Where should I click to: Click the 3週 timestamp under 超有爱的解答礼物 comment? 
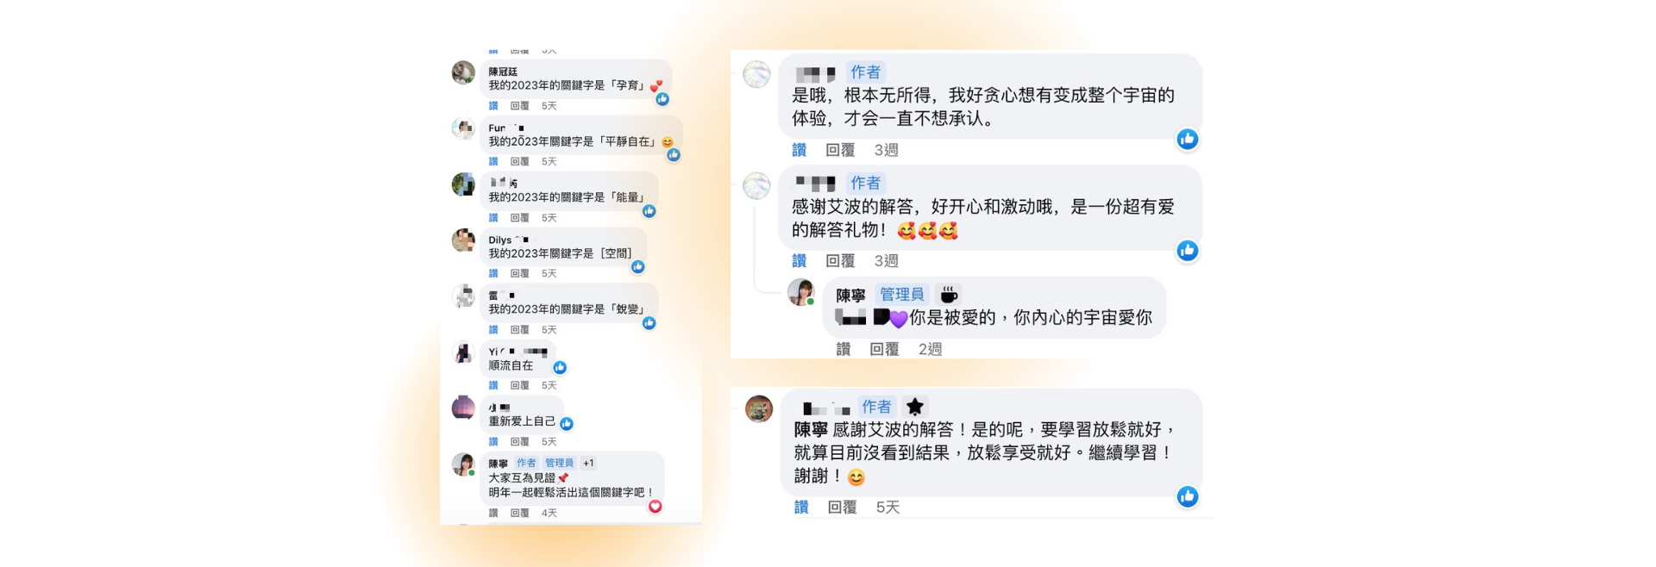tap(886, 260)
